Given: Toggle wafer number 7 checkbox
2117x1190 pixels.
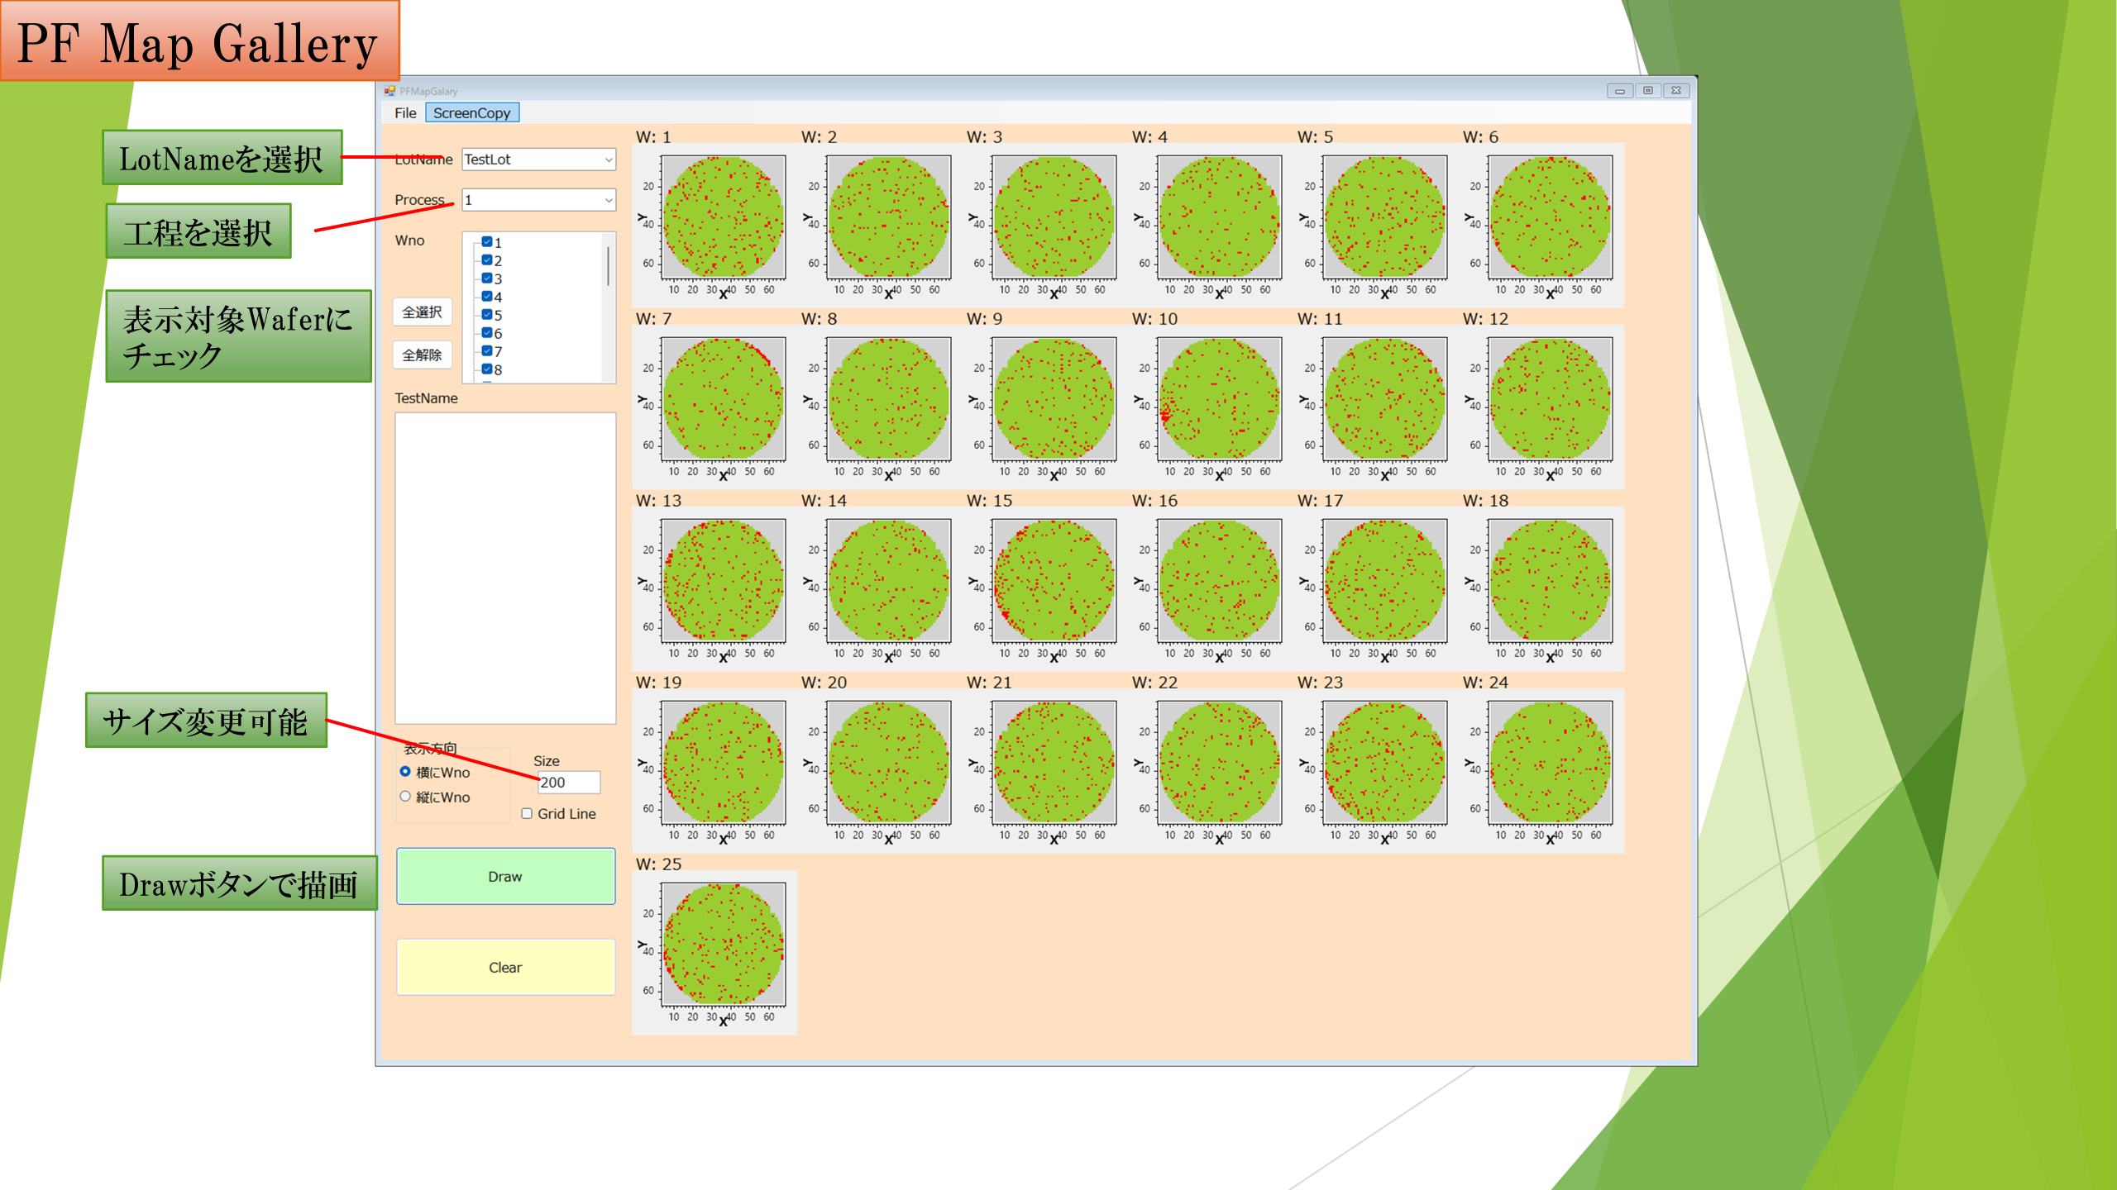Looking at the screenshot, I should pyautogui.click(x=487, y=351).
